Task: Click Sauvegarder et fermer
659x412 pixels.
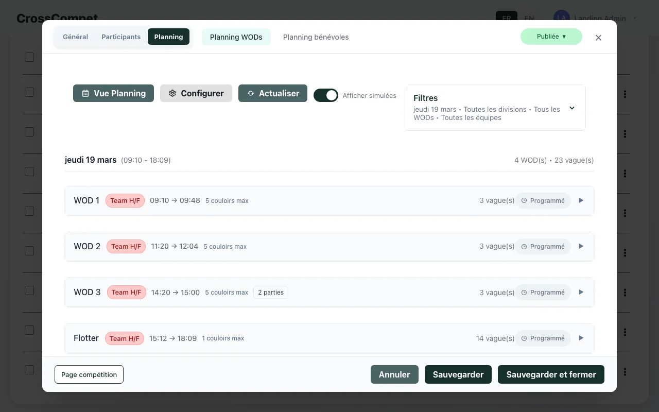Action: coord(551,374)
